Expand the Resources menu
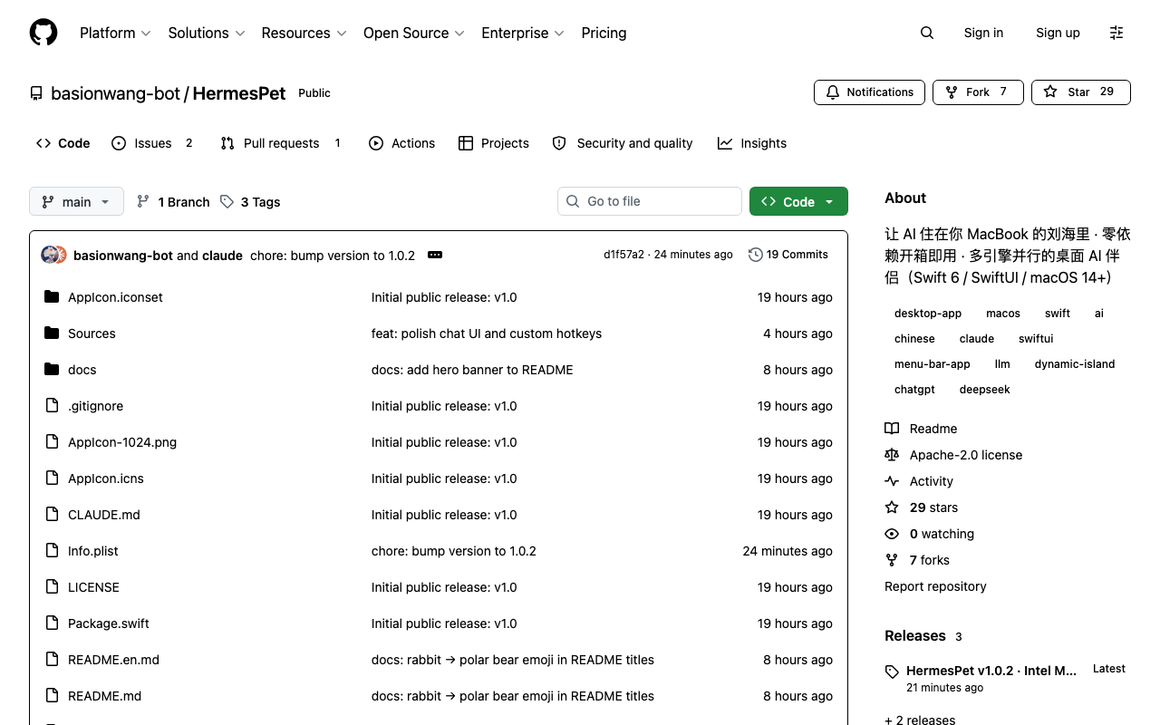The image size is (1160, 725). point(304,33)
